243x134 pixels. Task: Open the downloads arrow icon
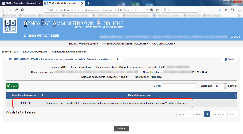(x=220, y=10)
